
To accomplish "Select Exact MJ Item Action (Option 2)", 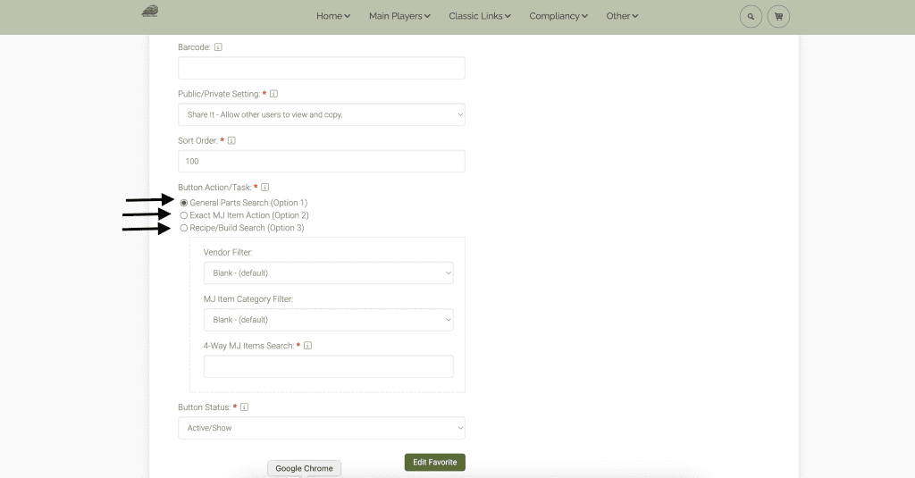I will [184, 215].
